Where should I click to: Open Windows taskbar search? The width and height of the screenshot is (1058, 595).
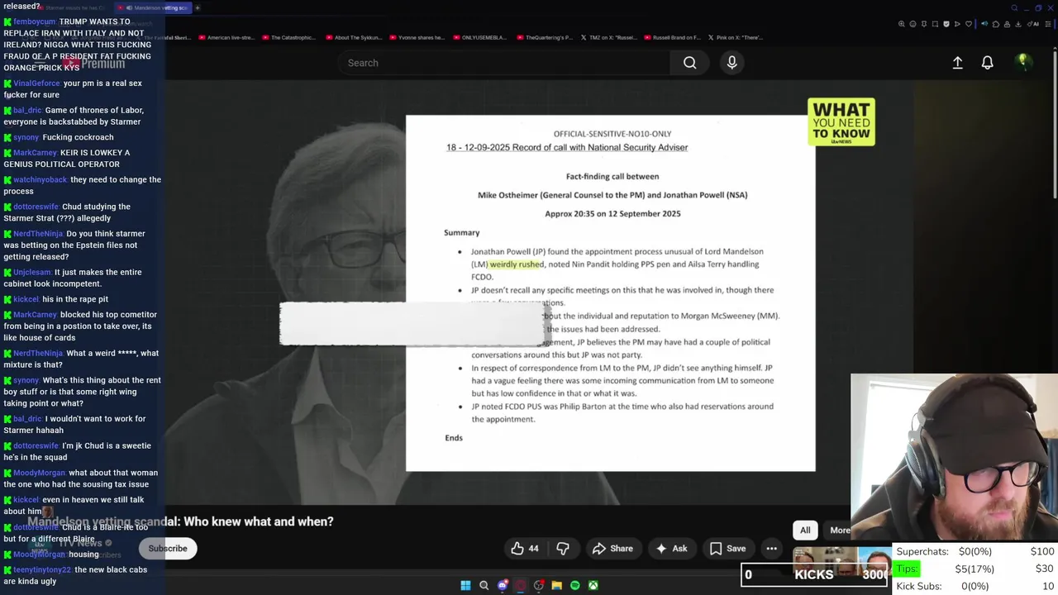tap(484, 585)
